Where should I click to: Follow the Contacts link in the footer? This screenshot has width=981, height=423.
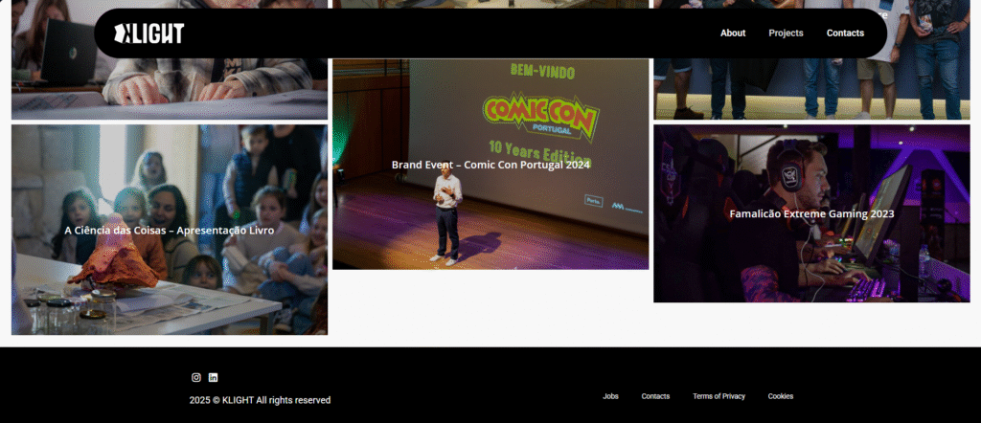655,396
